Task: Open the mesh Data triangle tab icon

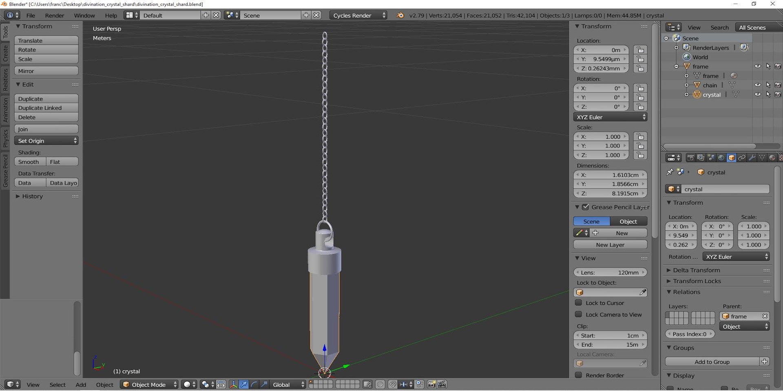Action: tap(762, 158)
